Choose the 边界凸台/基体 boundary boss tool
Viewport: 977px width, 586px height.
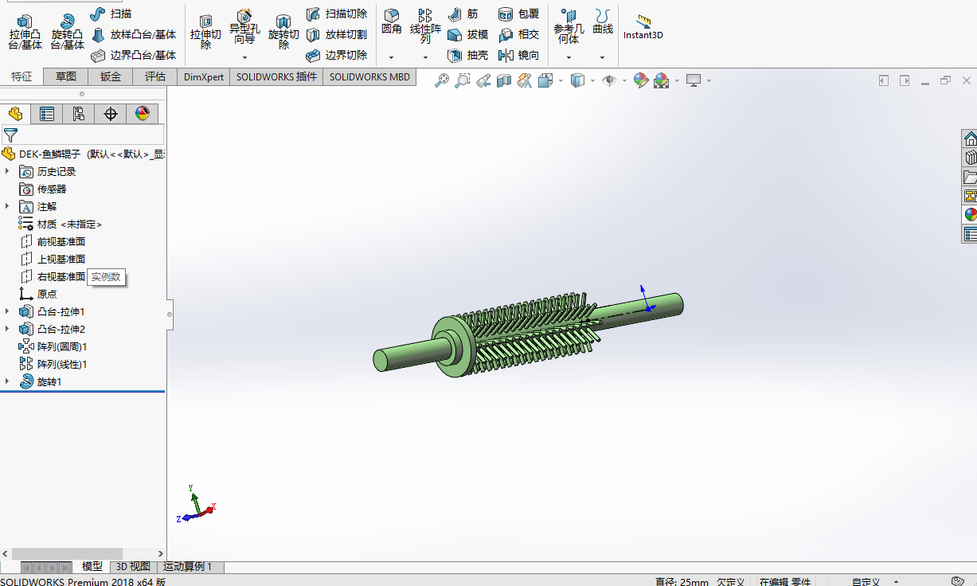[133, 56]
